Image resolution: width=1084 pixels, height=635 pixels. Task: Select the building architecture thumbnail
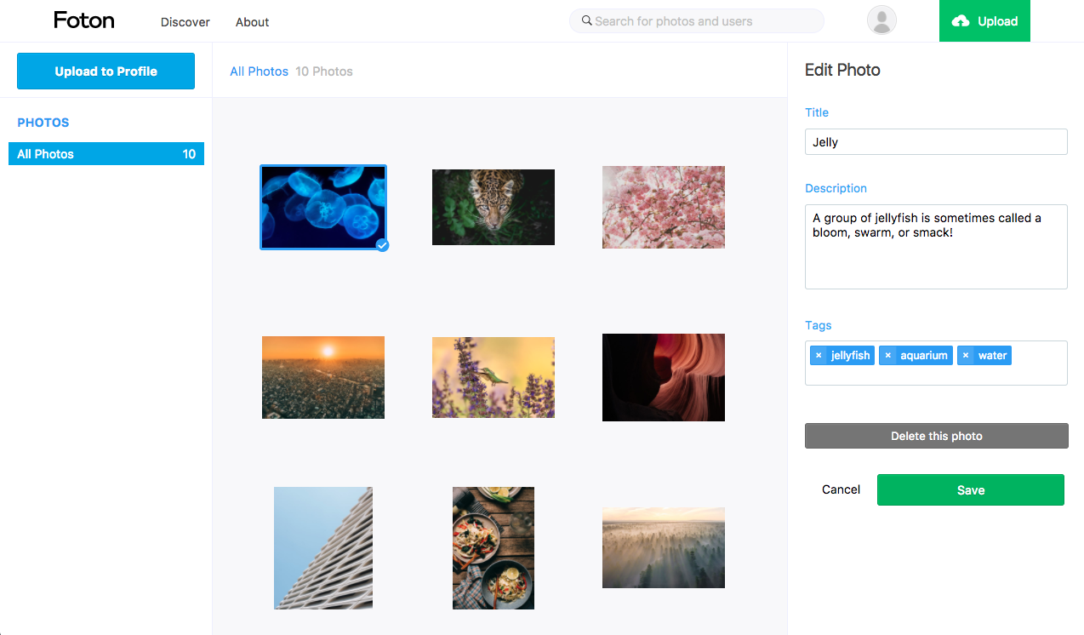tap(323, 548)
